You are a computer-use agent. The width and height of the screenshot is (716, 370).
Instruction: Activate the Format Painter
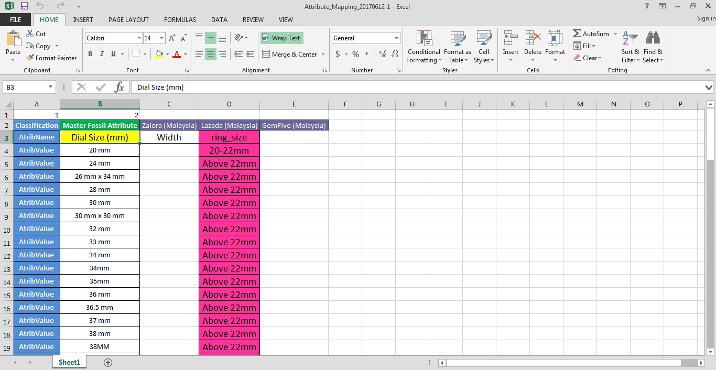pyautogui.click(x=51, y=58)
